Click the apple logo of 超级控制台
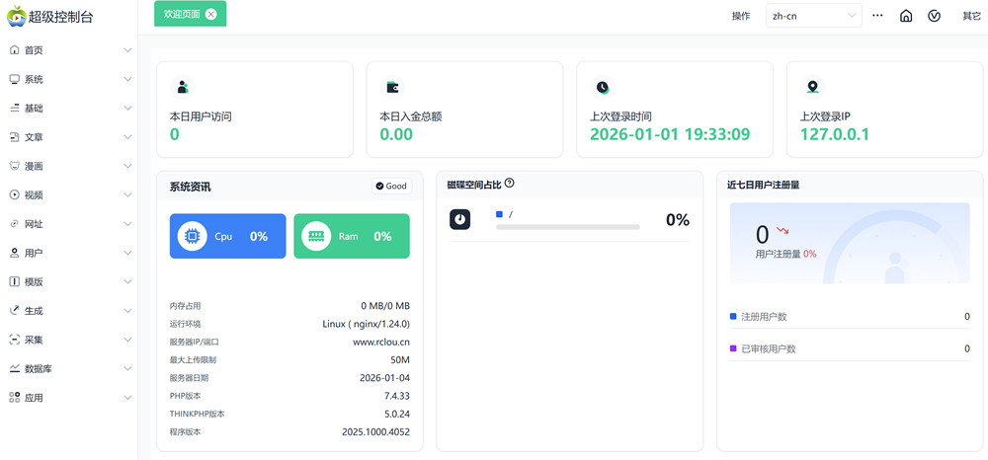The width and height of the screenshot is (988, 460). (x=16, y=16)
